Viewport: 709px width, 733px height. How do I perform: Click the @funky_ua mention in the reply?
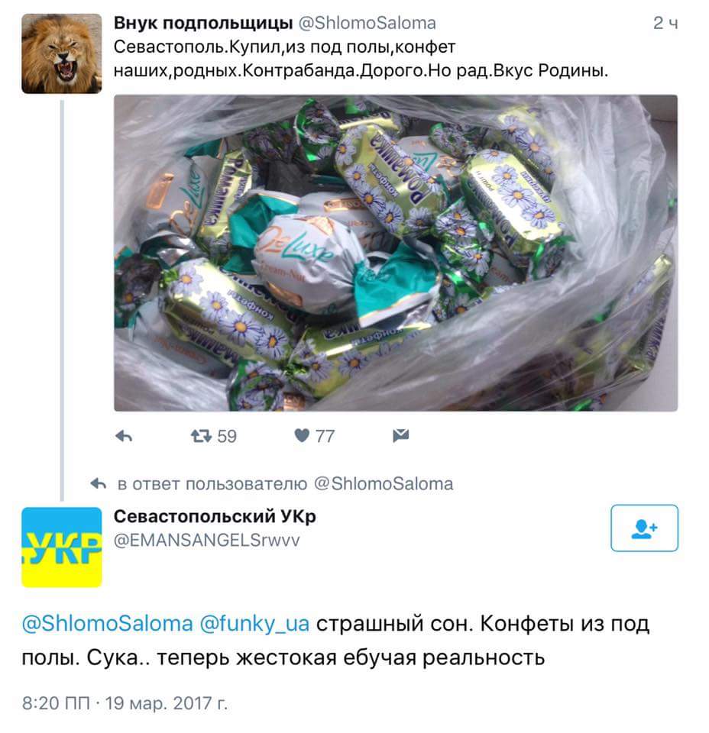tap(254, 624)
